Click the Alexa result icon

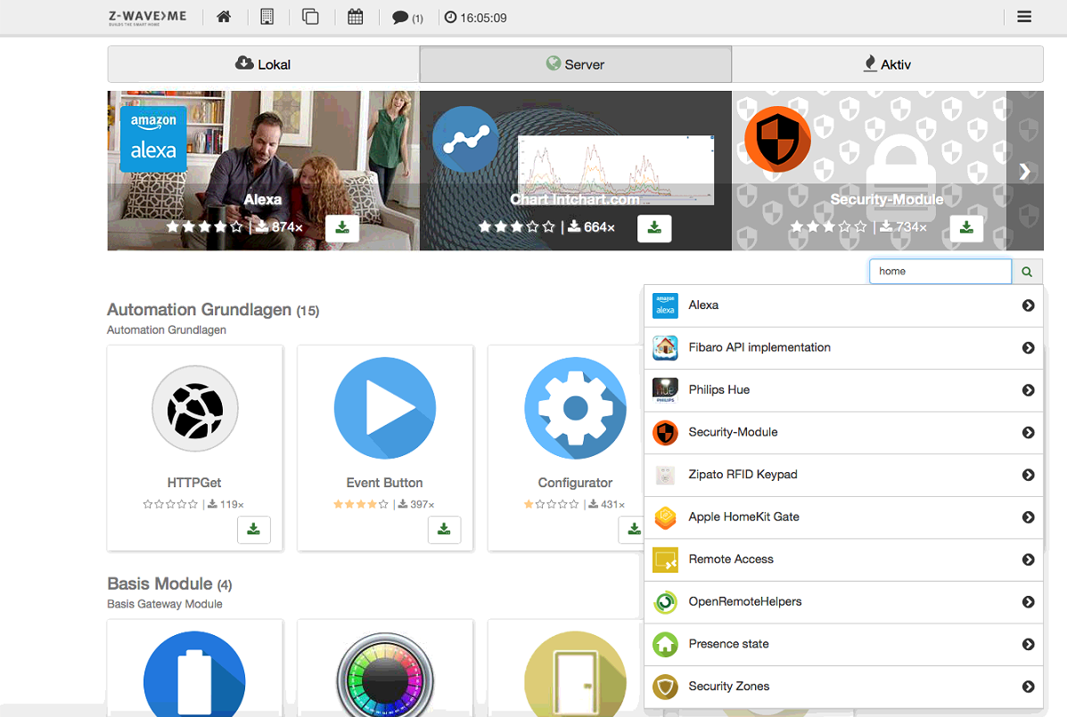pyautogui.click(x=665, y=306)
